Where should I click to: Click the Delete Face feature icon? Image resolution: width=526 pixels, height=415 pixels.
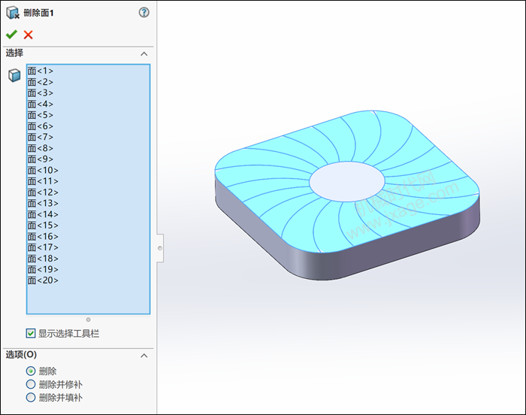pos(13,13)
